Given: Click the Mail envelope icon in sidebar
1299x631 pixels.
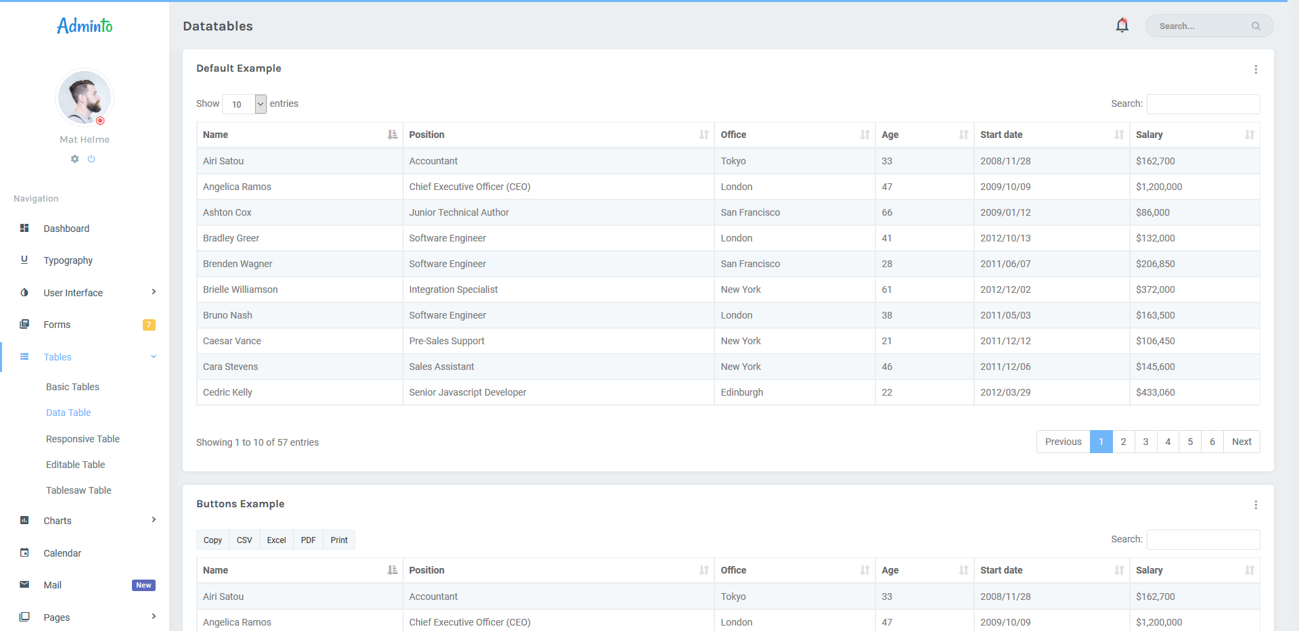Looking at the screenshot, I should point(24,584).
